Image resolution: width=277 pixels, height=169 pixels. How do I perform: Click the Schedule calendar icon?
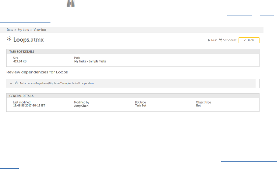tap(221, 40)
